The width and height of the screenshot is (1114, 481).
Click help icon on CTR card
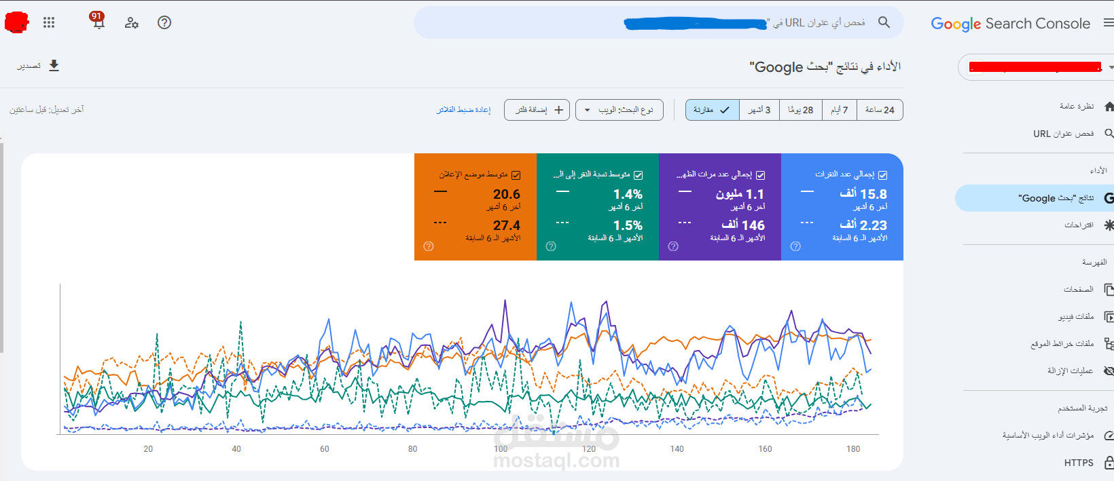[x=551, y=246]
